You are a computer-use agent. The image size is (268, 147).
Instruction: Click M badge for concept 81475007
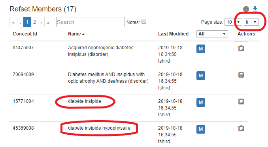pyautogui.click(x=201, y=49)
